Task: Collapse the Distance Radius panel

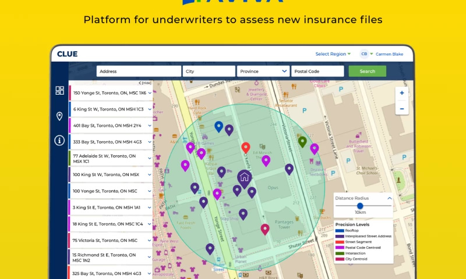Action: [390, 198]
